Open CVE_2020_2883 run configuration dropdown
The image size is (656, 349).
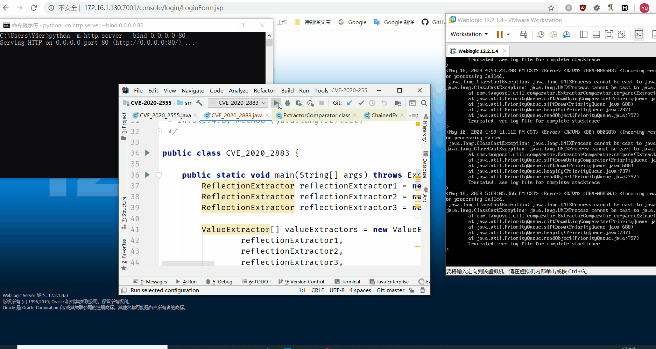tap(238, 103)
